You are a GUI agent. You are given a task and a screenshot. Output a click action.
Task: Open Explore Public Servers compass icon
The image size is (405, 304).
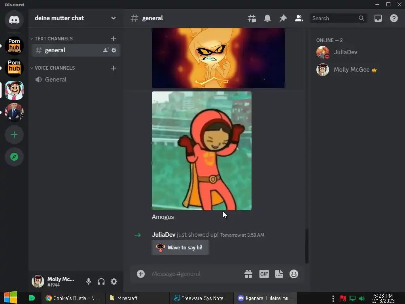[x=14, y=157]
